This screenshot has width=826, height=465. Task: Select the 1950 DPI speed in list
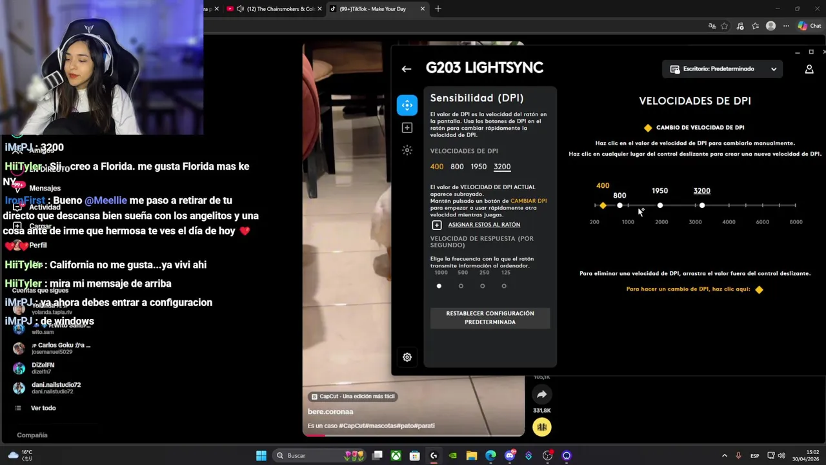point(479,167)
